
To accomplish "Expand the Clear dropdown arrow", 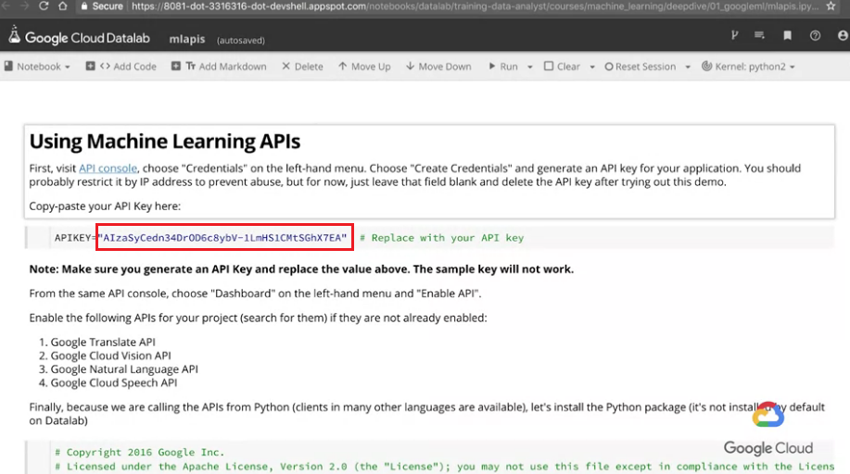I will (592, 67).
